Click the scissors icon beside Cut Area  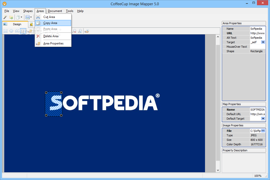pos(38,17)
